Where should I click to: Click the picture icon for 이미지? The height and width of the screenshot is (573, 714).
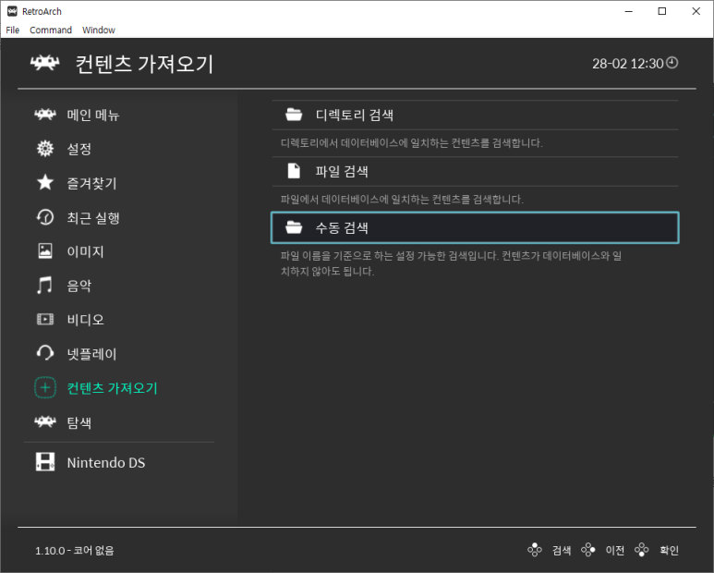coord(45,251)
